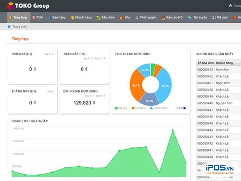Click the Sản phẩm product icon
This screenshot has width=241, height=181.
[x=98, y=17]
